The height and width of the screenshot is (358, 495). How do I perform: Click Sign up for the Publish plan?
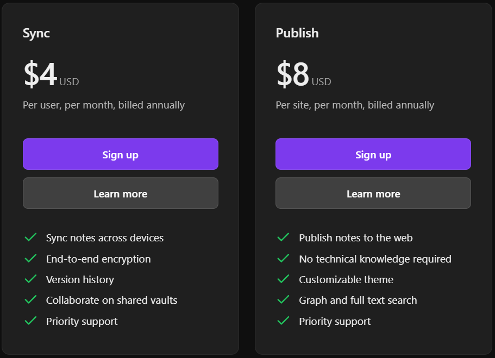click(x=373, y=154)
